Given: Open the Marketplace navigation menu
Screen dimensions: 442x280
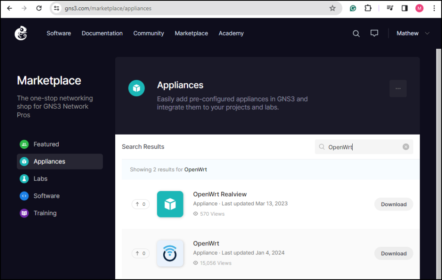Looking at the screenshot, I should 191,33.
